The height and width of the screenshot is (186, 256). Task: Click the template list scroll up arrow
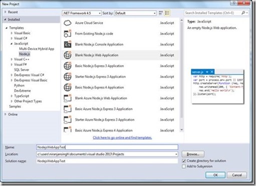click(x=182, y=20)
